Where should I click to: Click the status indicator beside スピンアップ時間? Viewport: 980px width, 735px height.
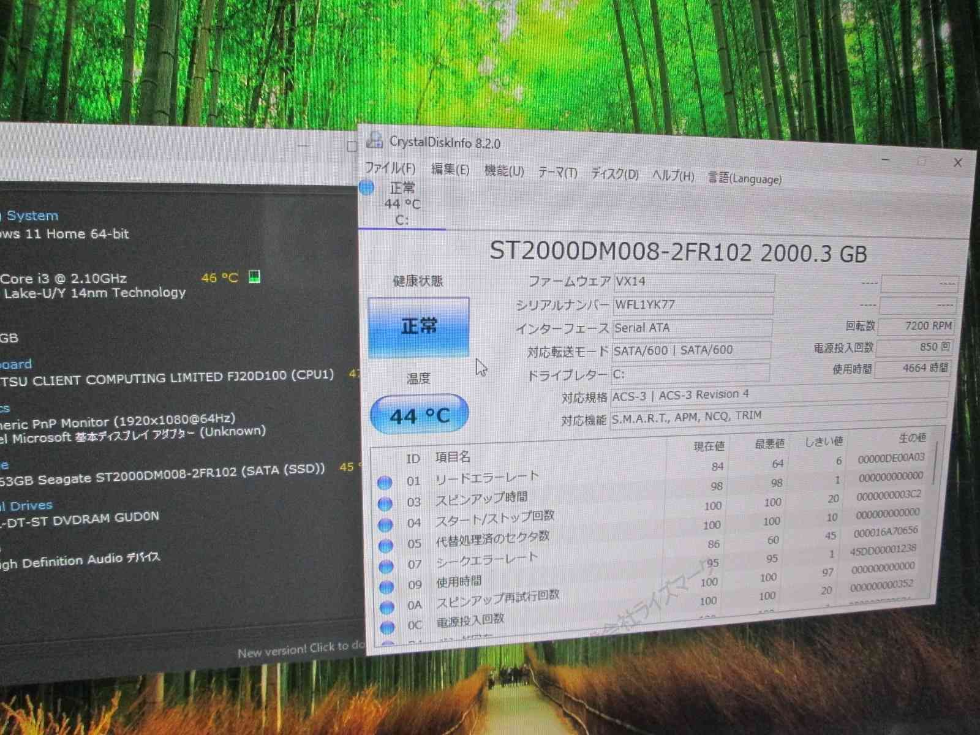385,502
